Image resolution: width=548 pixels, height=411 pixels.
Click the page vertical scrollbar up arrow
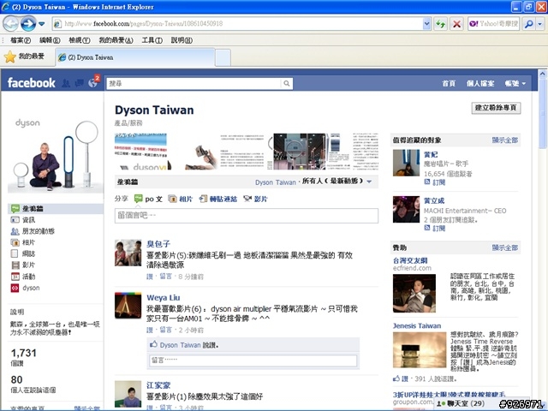tap(542, 74)
